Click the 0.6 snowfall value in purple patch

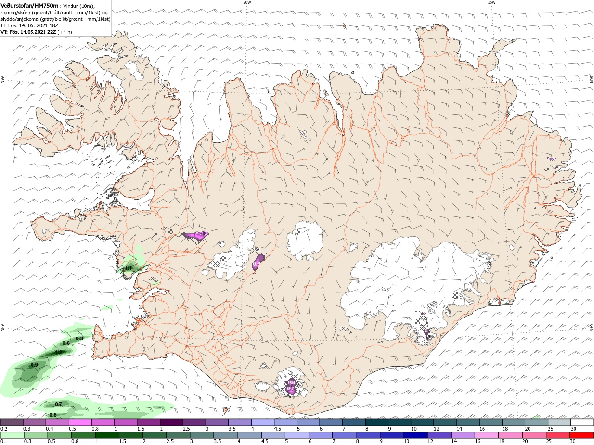[x=256, y=264]
